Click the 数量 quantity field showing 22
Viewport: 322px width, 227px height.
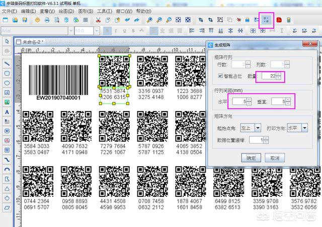[x=269, y=76]
